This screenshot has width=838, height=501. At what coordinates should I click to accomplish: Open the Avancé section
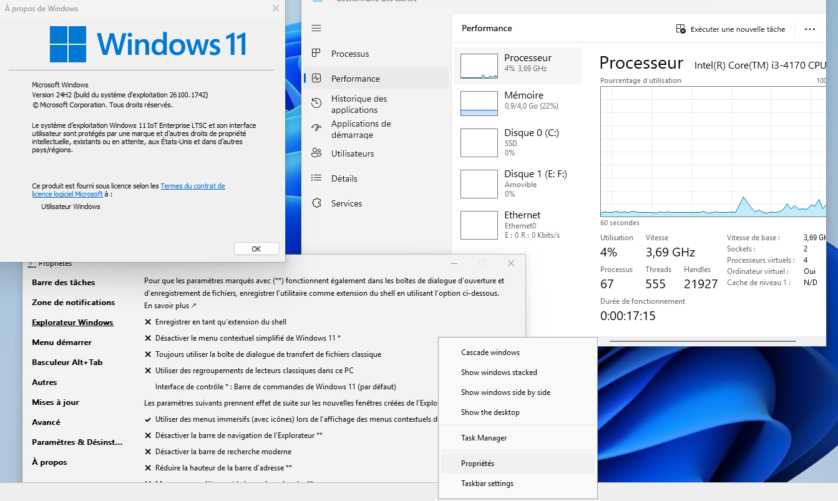[x=46, y=422]
